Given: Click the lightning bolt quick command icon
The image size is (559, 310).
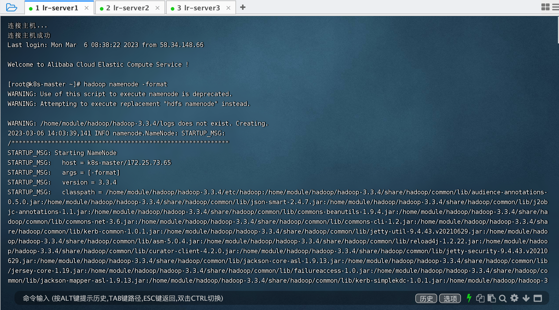Looking at the screenshot, I should pyautogui.click(x=469, y=298).
